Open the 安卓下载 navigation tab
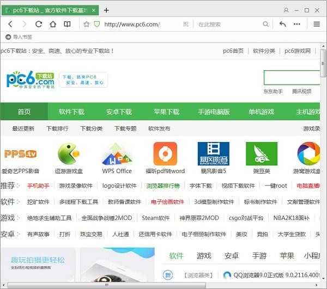327x289 pixels. pyautogui.click(x=119, y=112)
